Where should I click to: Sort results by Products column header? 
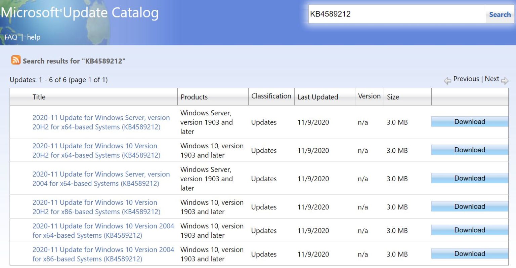[194, 97]
